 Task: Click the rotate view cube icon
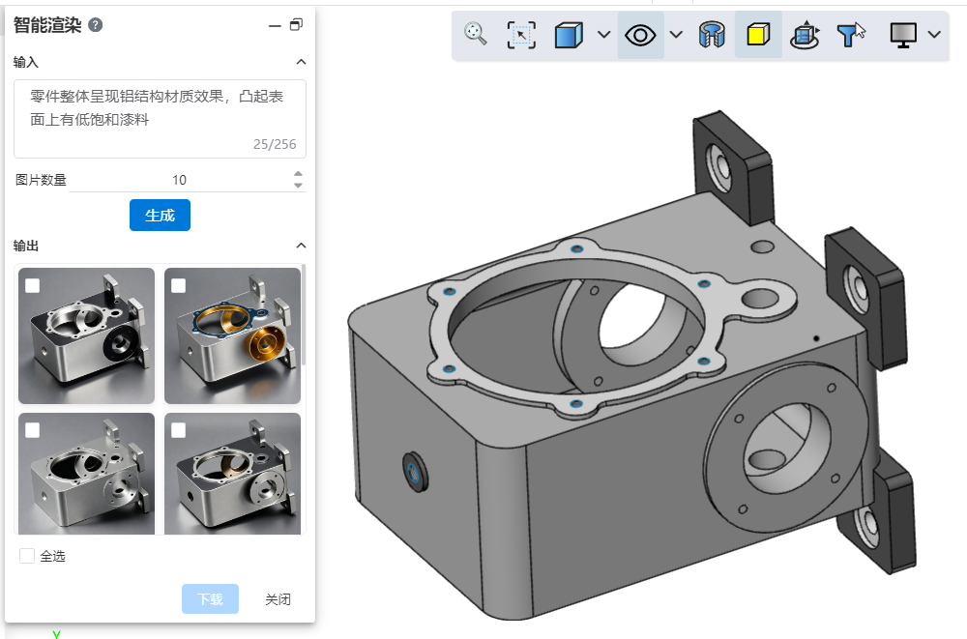click(x=805, y=36)
